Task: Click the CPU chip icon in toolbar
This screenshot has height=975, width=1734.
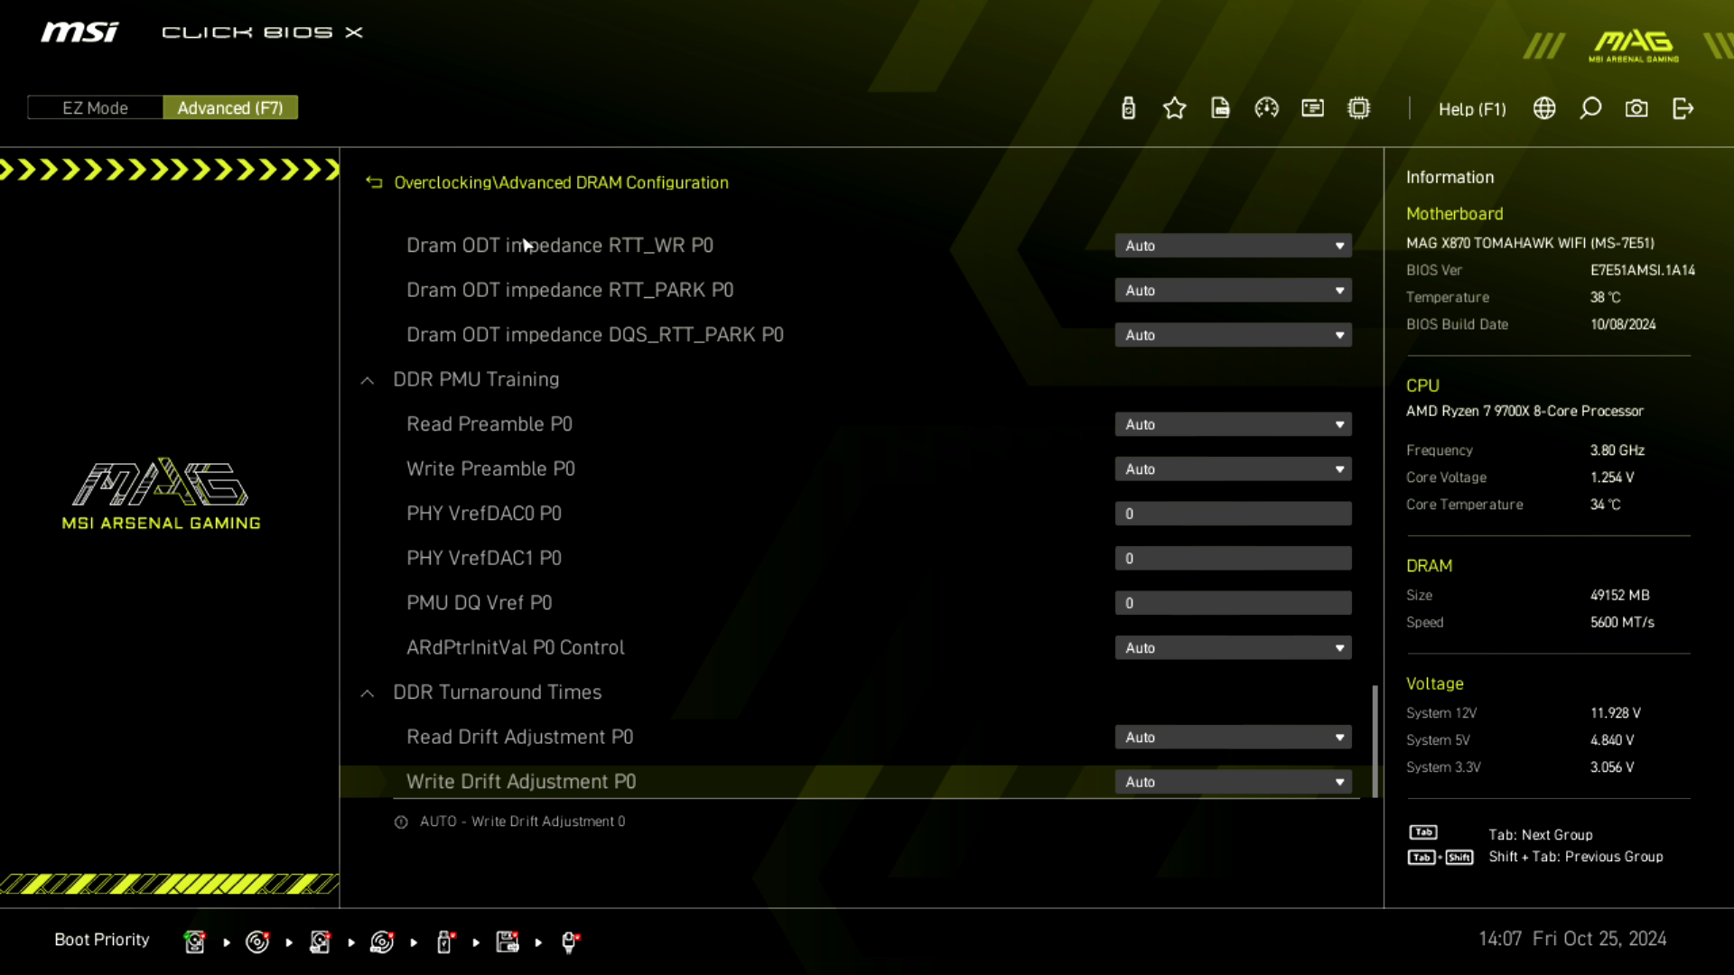Action: tap(1358, 108)
